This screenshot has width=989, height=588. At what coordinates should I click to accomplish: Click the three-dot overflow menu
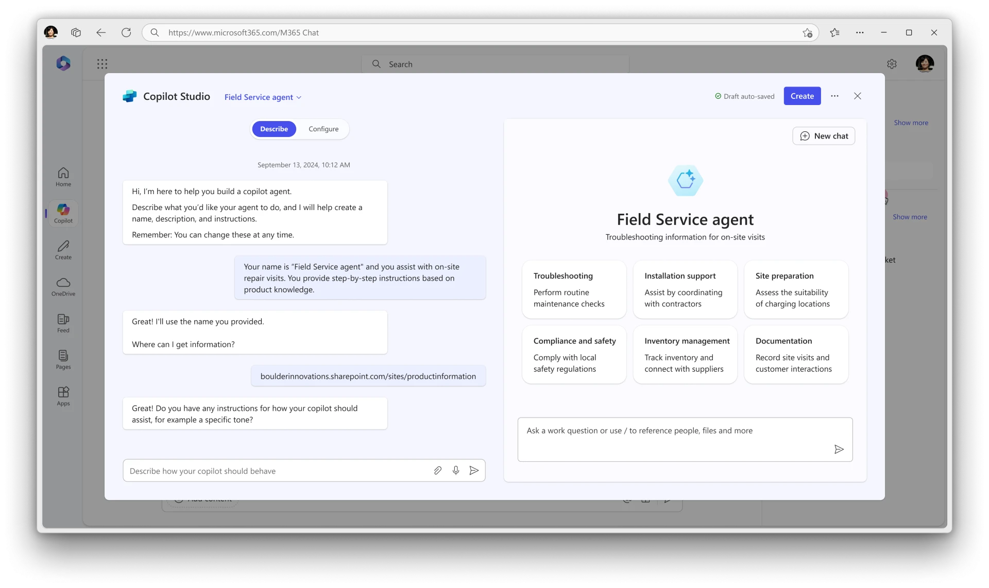tap(835, 96)
